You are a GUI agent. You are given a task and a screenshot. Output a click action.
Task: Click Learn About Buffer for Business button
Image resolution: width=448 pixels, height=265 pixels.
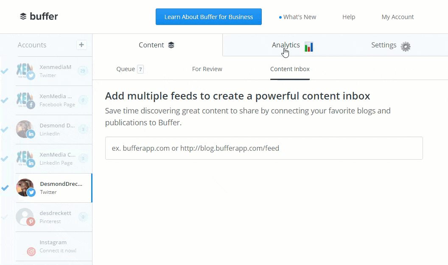pyautogui.click(x=208, y=17)
